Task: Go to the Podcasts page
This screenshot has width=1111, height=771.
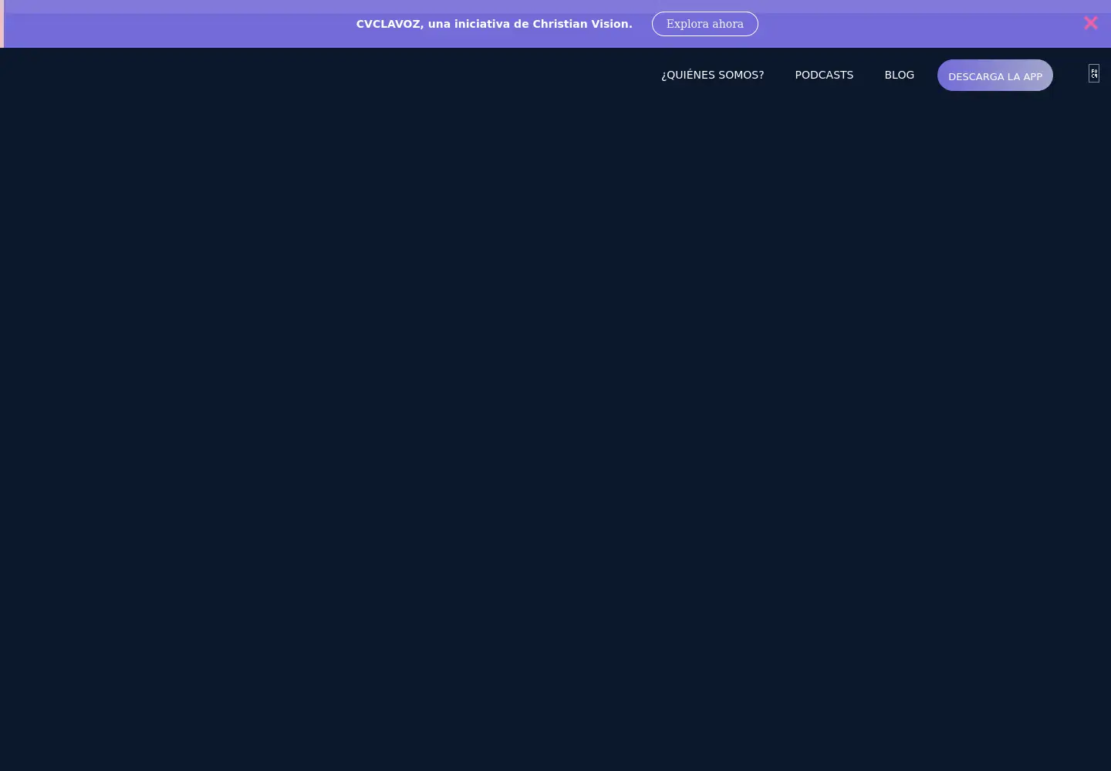Action: point(824,75)
